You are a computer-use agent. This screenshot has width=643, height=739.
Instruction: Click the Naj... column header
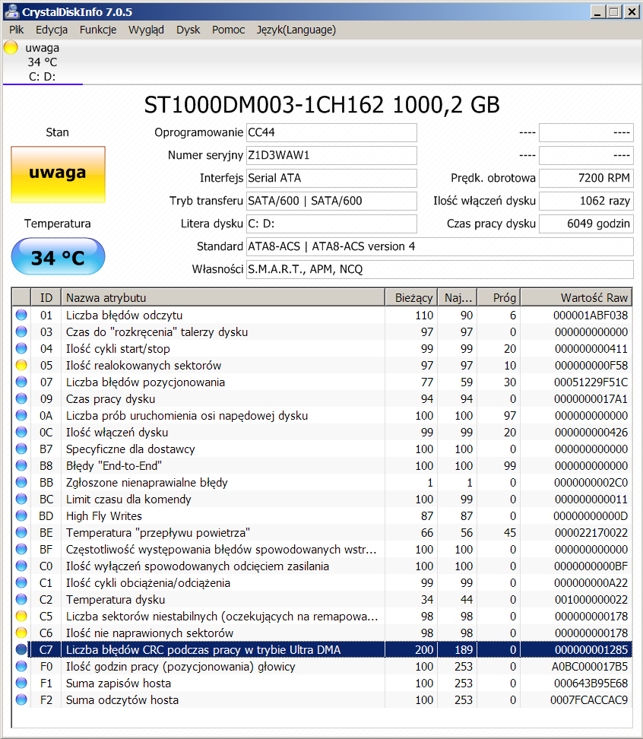pos(458,297)
